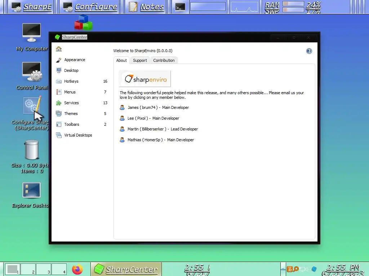Viewport: 369px width, 276px height.
Task: Open Hotkeys keyboard icon in sidebar
Action: [59, 81]
